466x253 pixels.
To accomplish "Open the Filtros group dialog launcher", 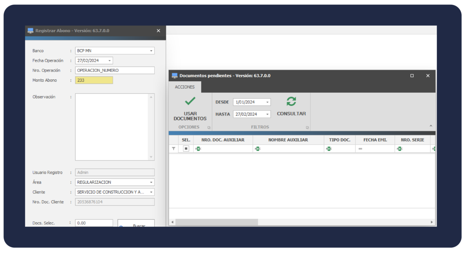I will (x=307, y=127).
